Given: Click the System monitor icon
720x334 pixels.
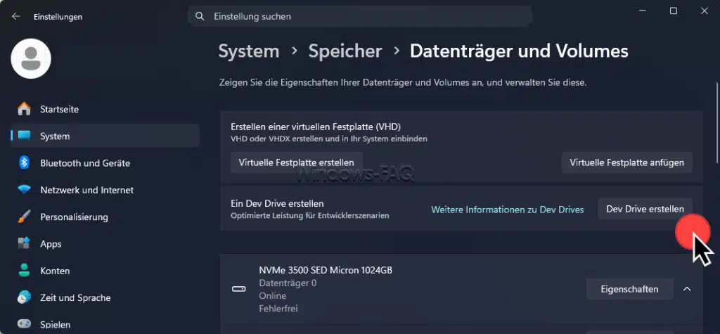Looking at the screenshot, I should [24, 136].
